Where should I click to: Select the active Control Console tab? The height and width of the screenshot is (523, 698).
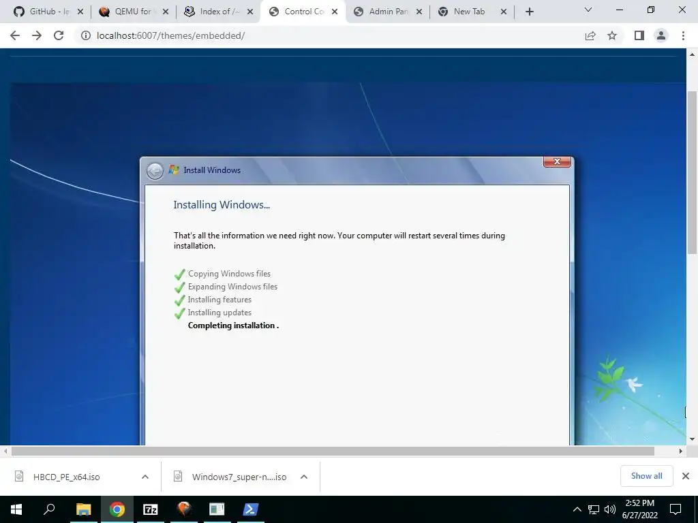click(x=304, y=12)
